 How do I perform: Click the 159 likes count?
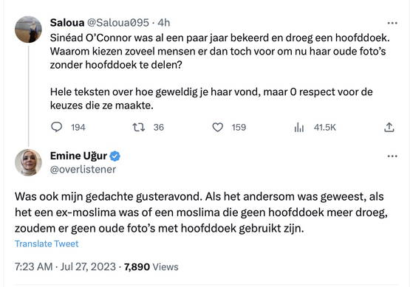point(239,128)
